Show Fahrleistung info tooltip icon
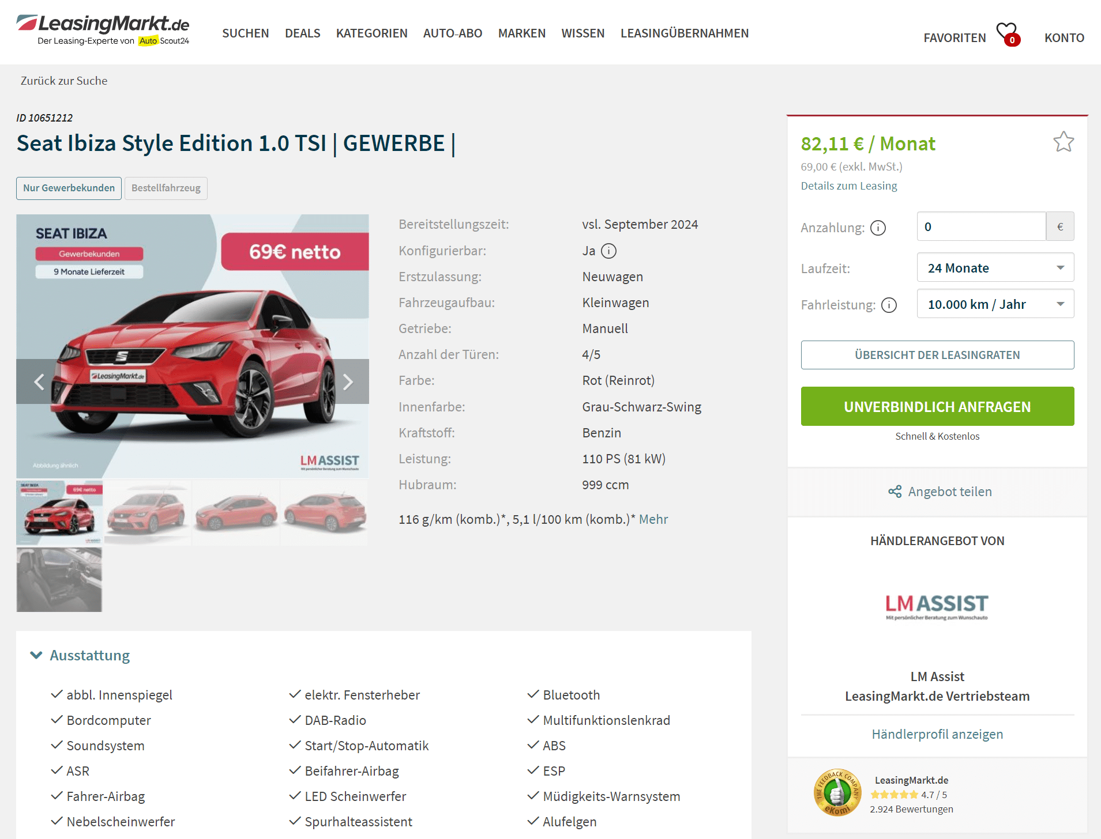Screen dimensions: 1101x839 pyautogui.click(x=889, y=305)
